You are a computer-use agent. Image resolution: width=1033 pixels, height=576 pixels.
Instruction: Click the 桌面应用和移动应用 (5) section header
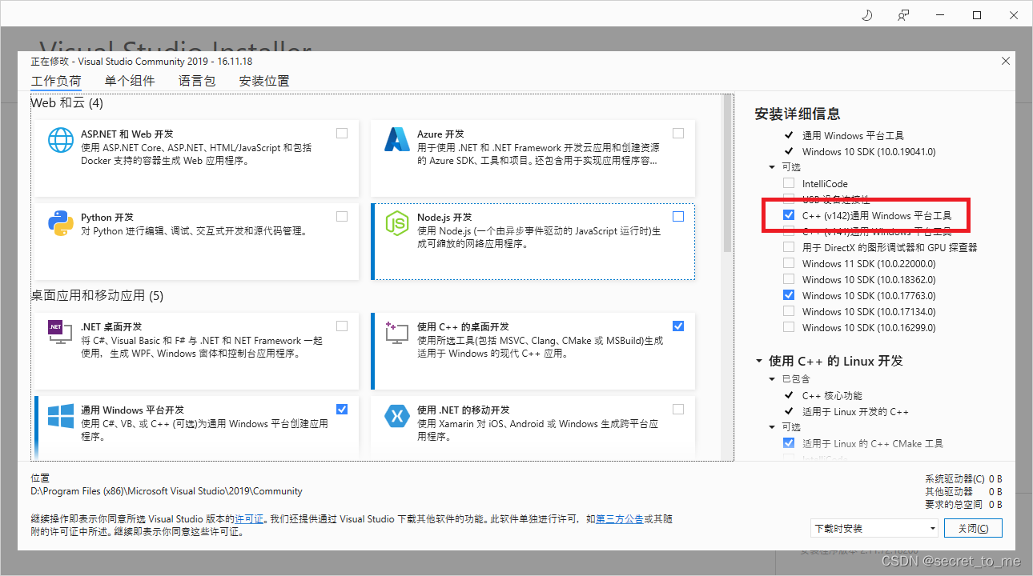97,296
